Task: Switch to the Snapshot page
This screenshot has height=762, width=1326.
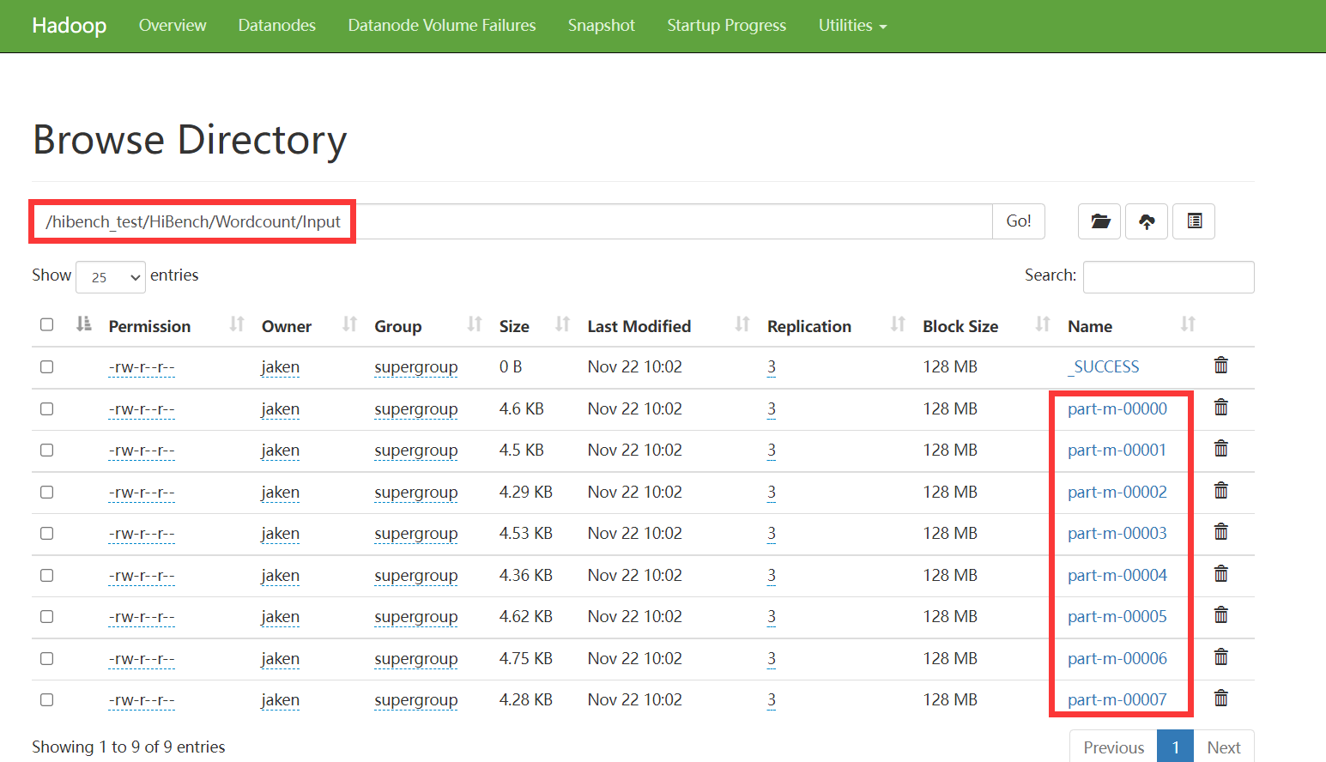Action: [x=602, y=26]
